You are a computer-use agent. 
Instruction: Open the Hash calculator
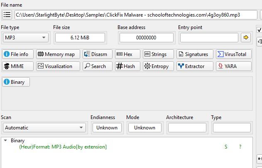(x=125, y=66)
